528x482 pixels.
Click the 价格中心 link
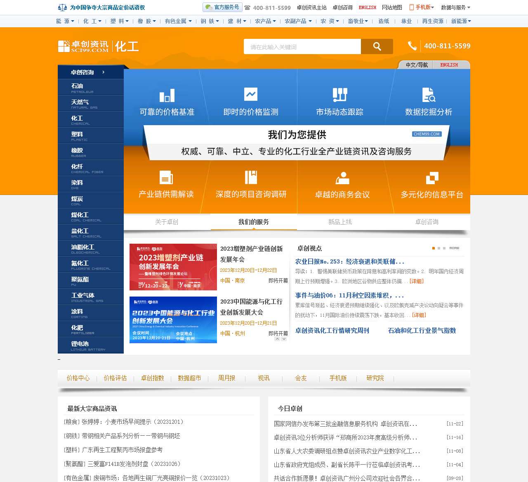click(78, 378)
